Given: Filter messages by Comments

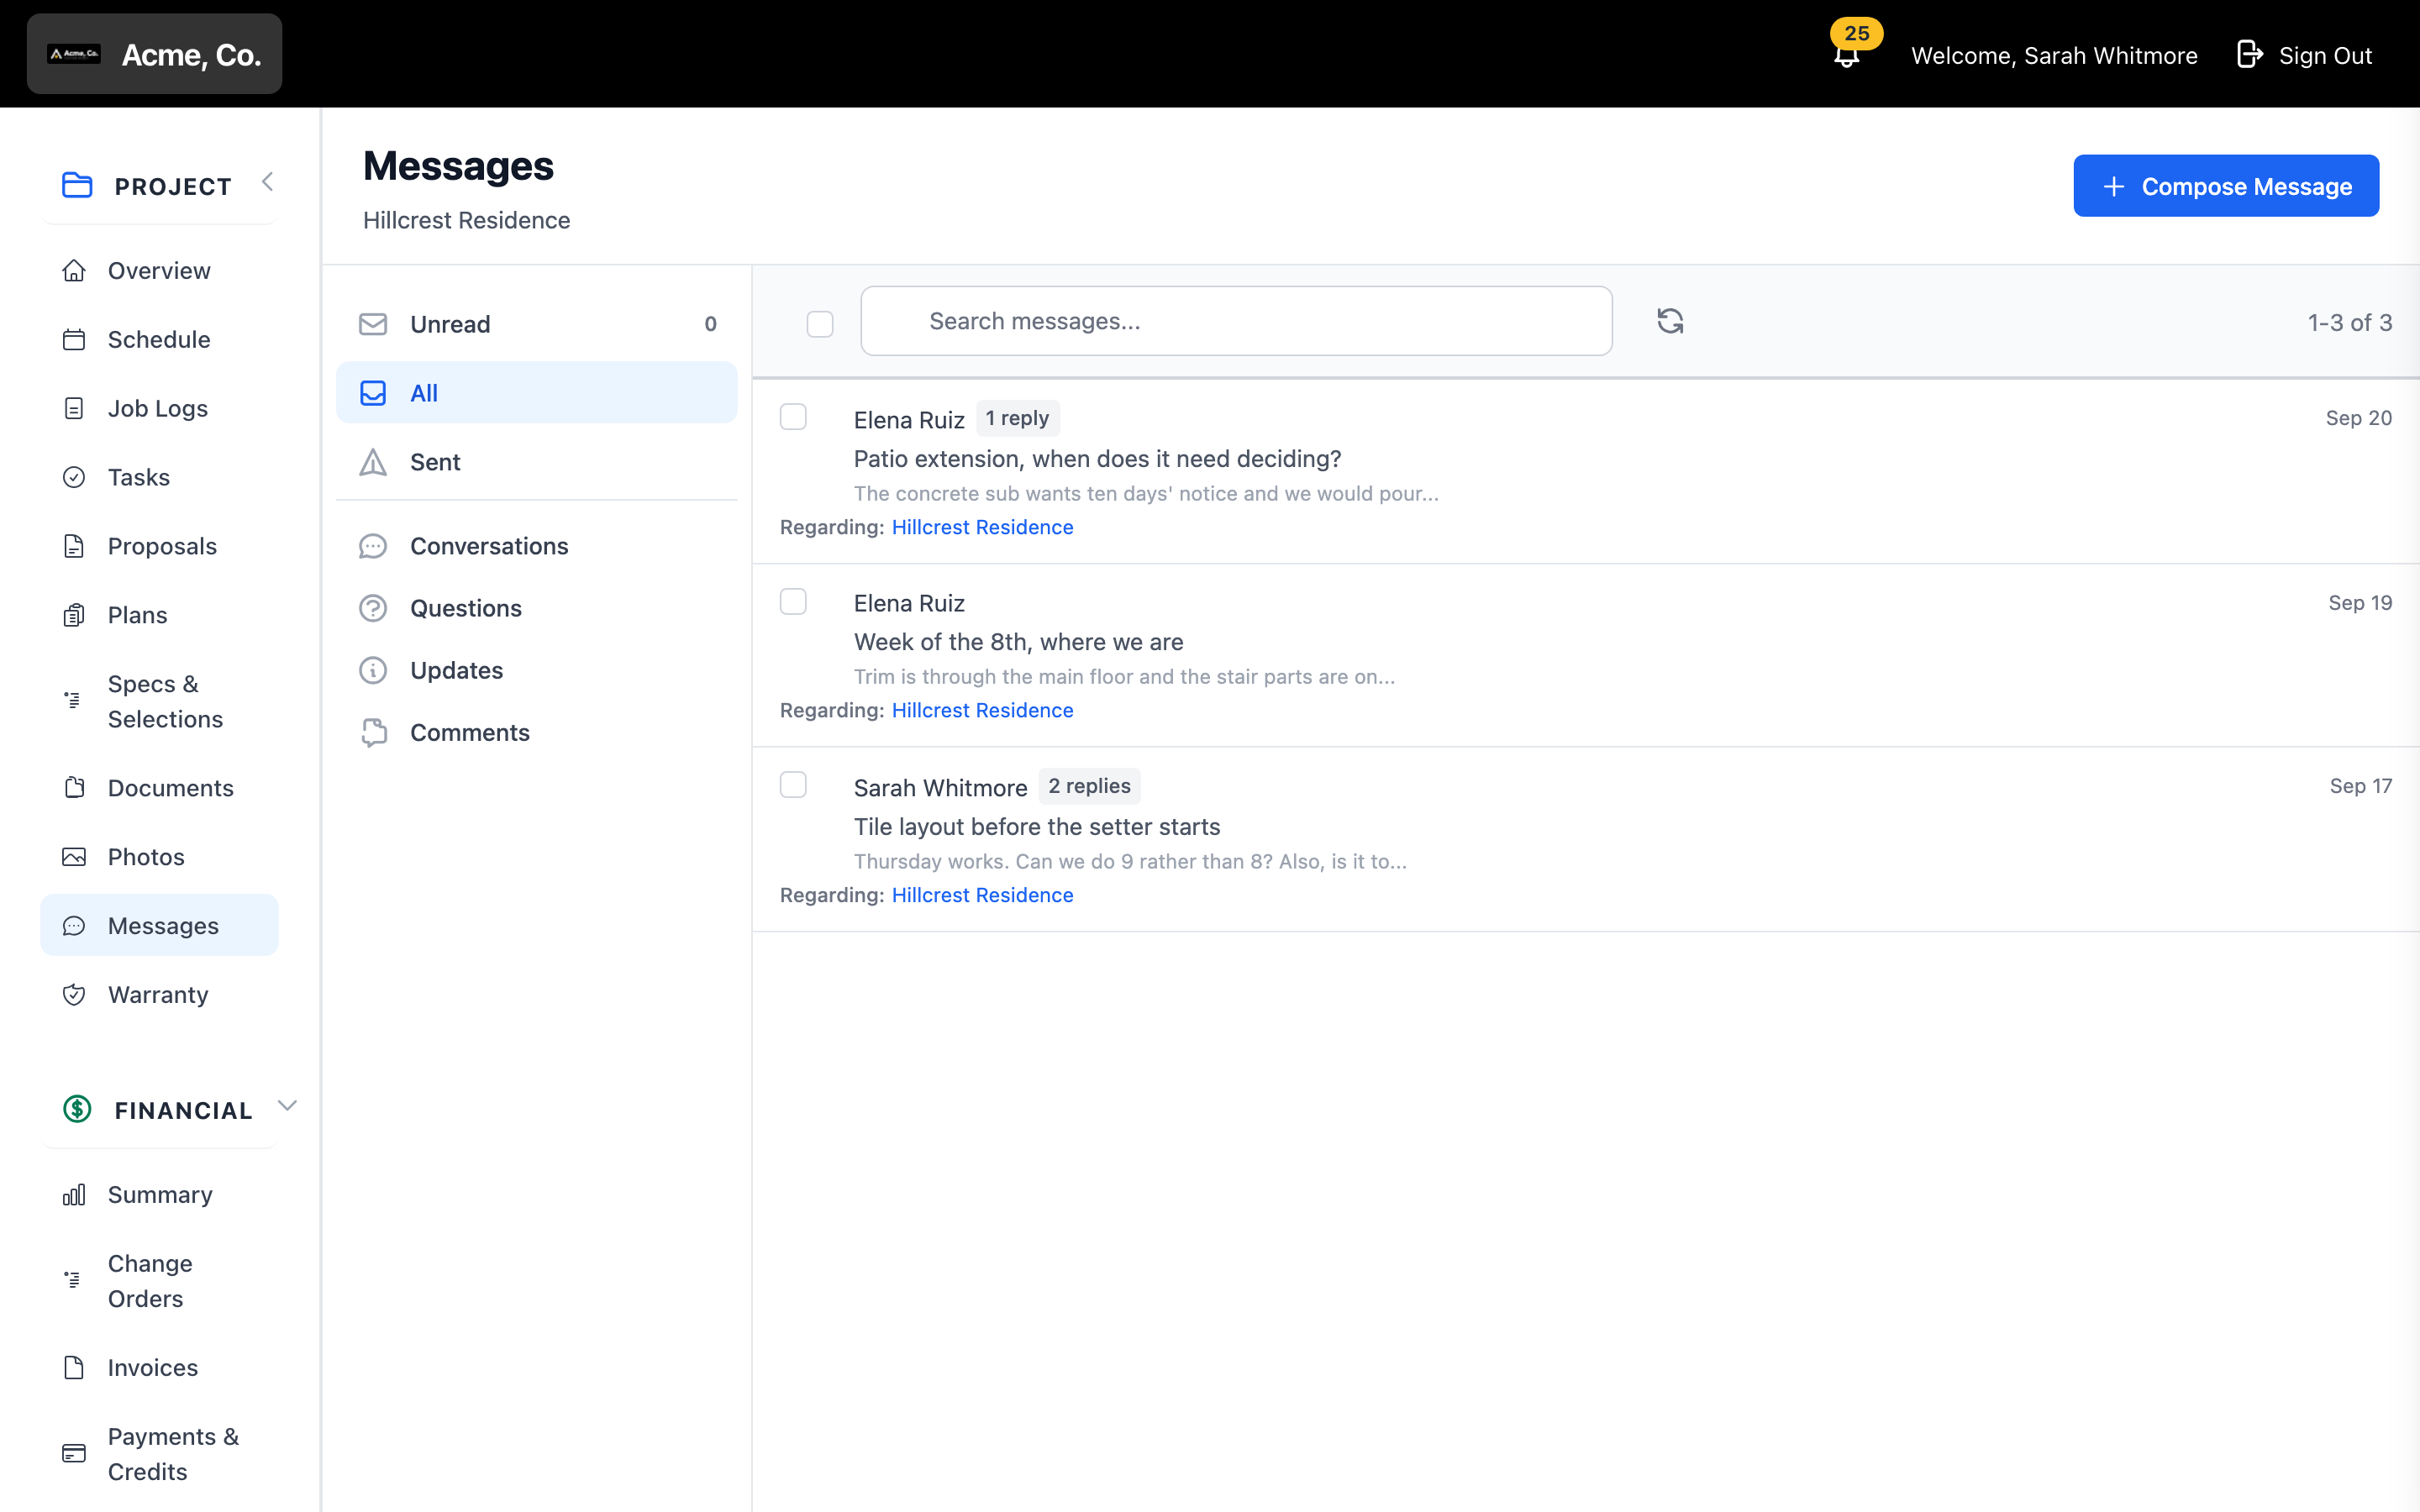Looking at the screenshot, I should [x=537, y=733].
